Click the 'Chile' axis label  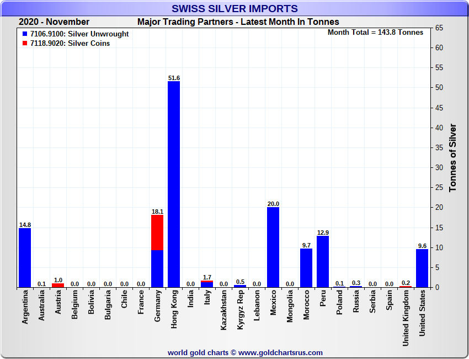(124, 299)
